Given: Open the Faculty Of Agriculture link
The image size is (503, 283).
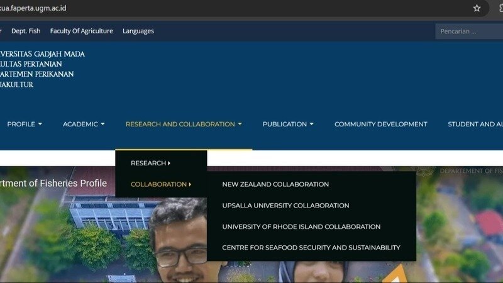Looking at the screenshot, I should click(81, 31).
